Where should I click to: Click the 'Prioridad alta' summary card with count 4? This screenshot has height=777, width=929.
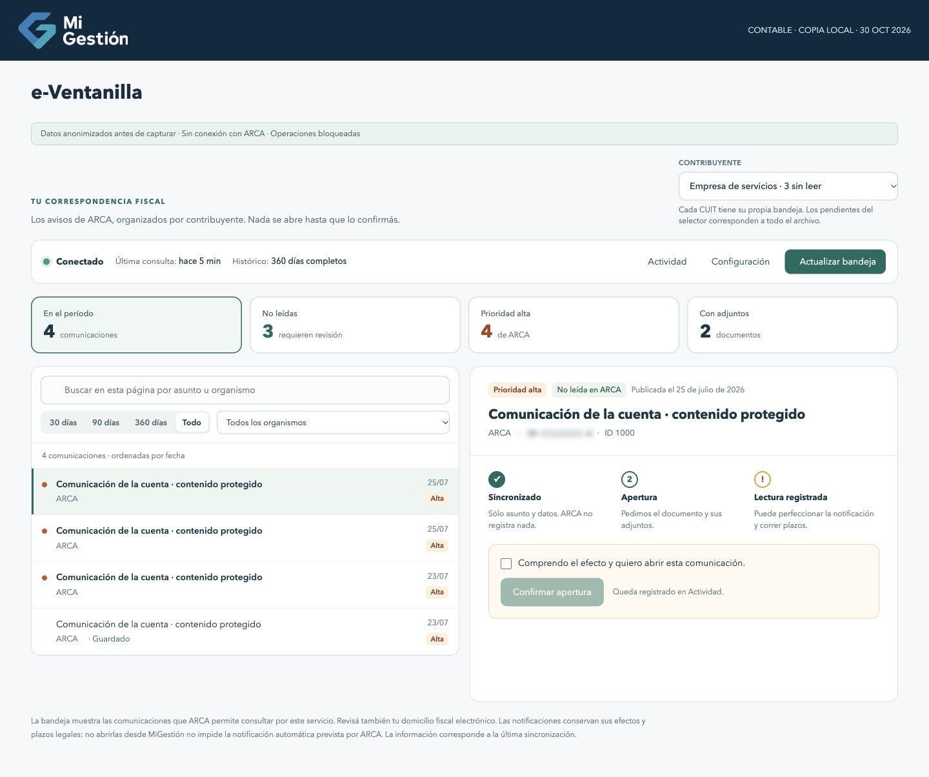coord(574,325)
